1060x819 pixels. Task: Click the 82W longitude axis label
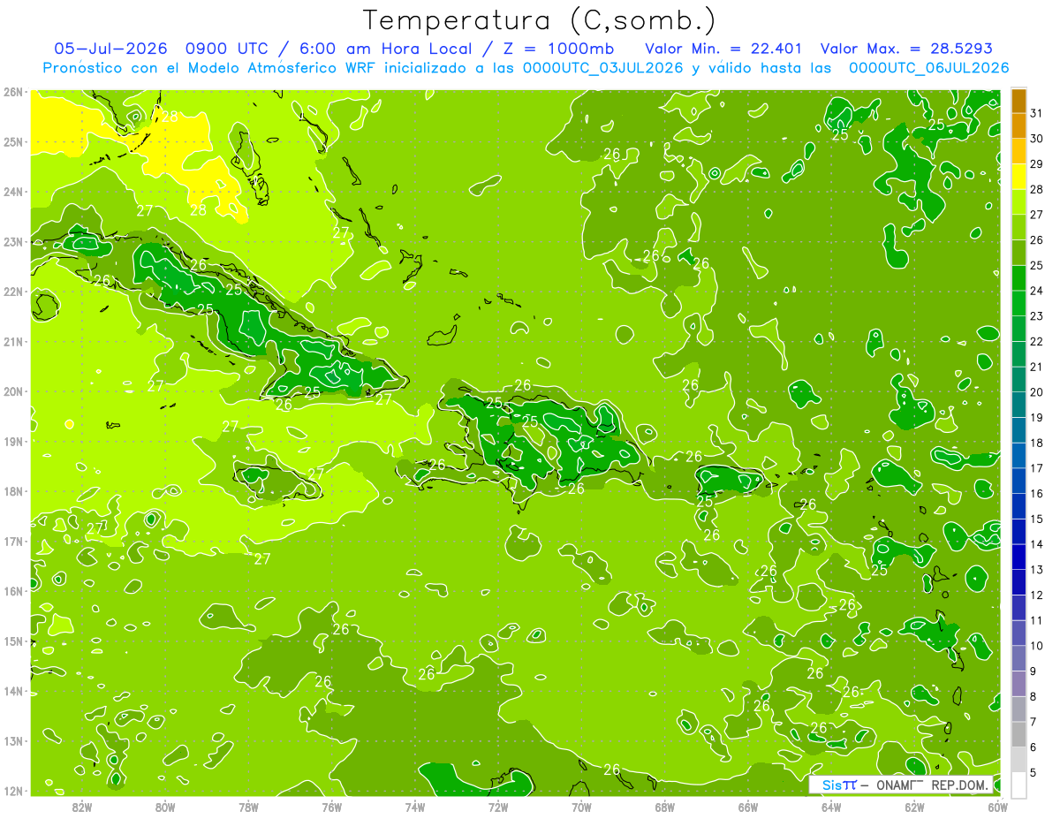[82, 807]
